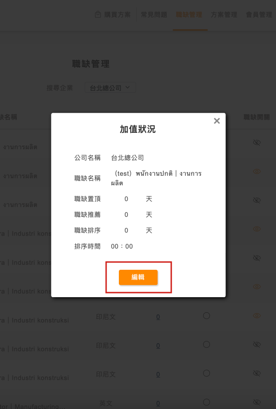
Task: Open the underlined 0 link in 英文 row
Action: pos(158,404)
